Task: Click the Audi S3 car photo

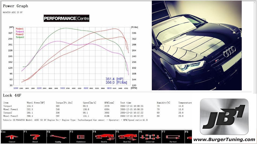Action: click(197, 45)
